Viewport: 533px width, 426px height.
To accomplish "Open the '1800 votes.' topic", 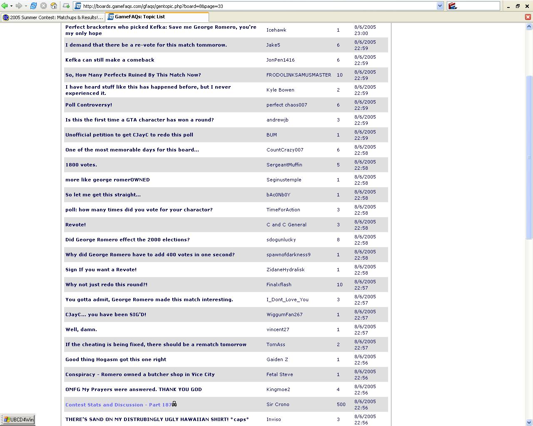I will coord(81,165).
